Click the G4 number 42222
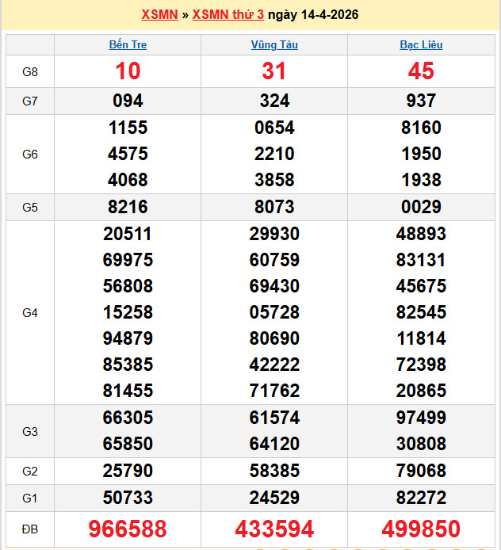The width and height of the screenshot is (501, 550). coord(274,365)
